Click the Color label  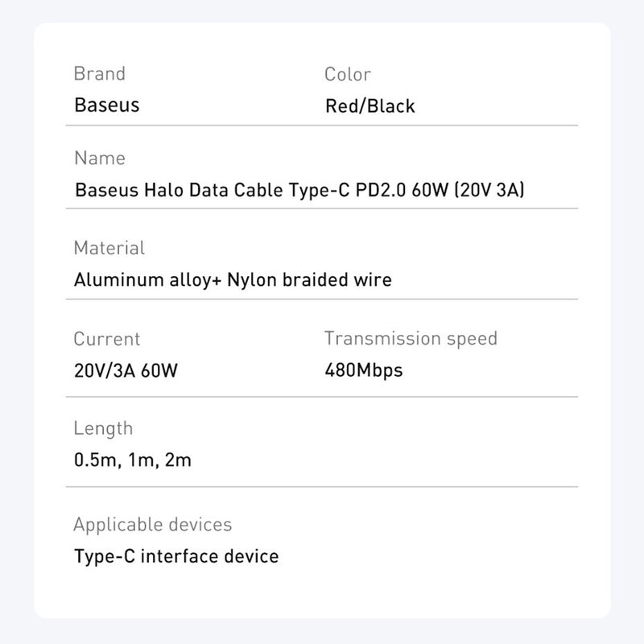[348, 75]
